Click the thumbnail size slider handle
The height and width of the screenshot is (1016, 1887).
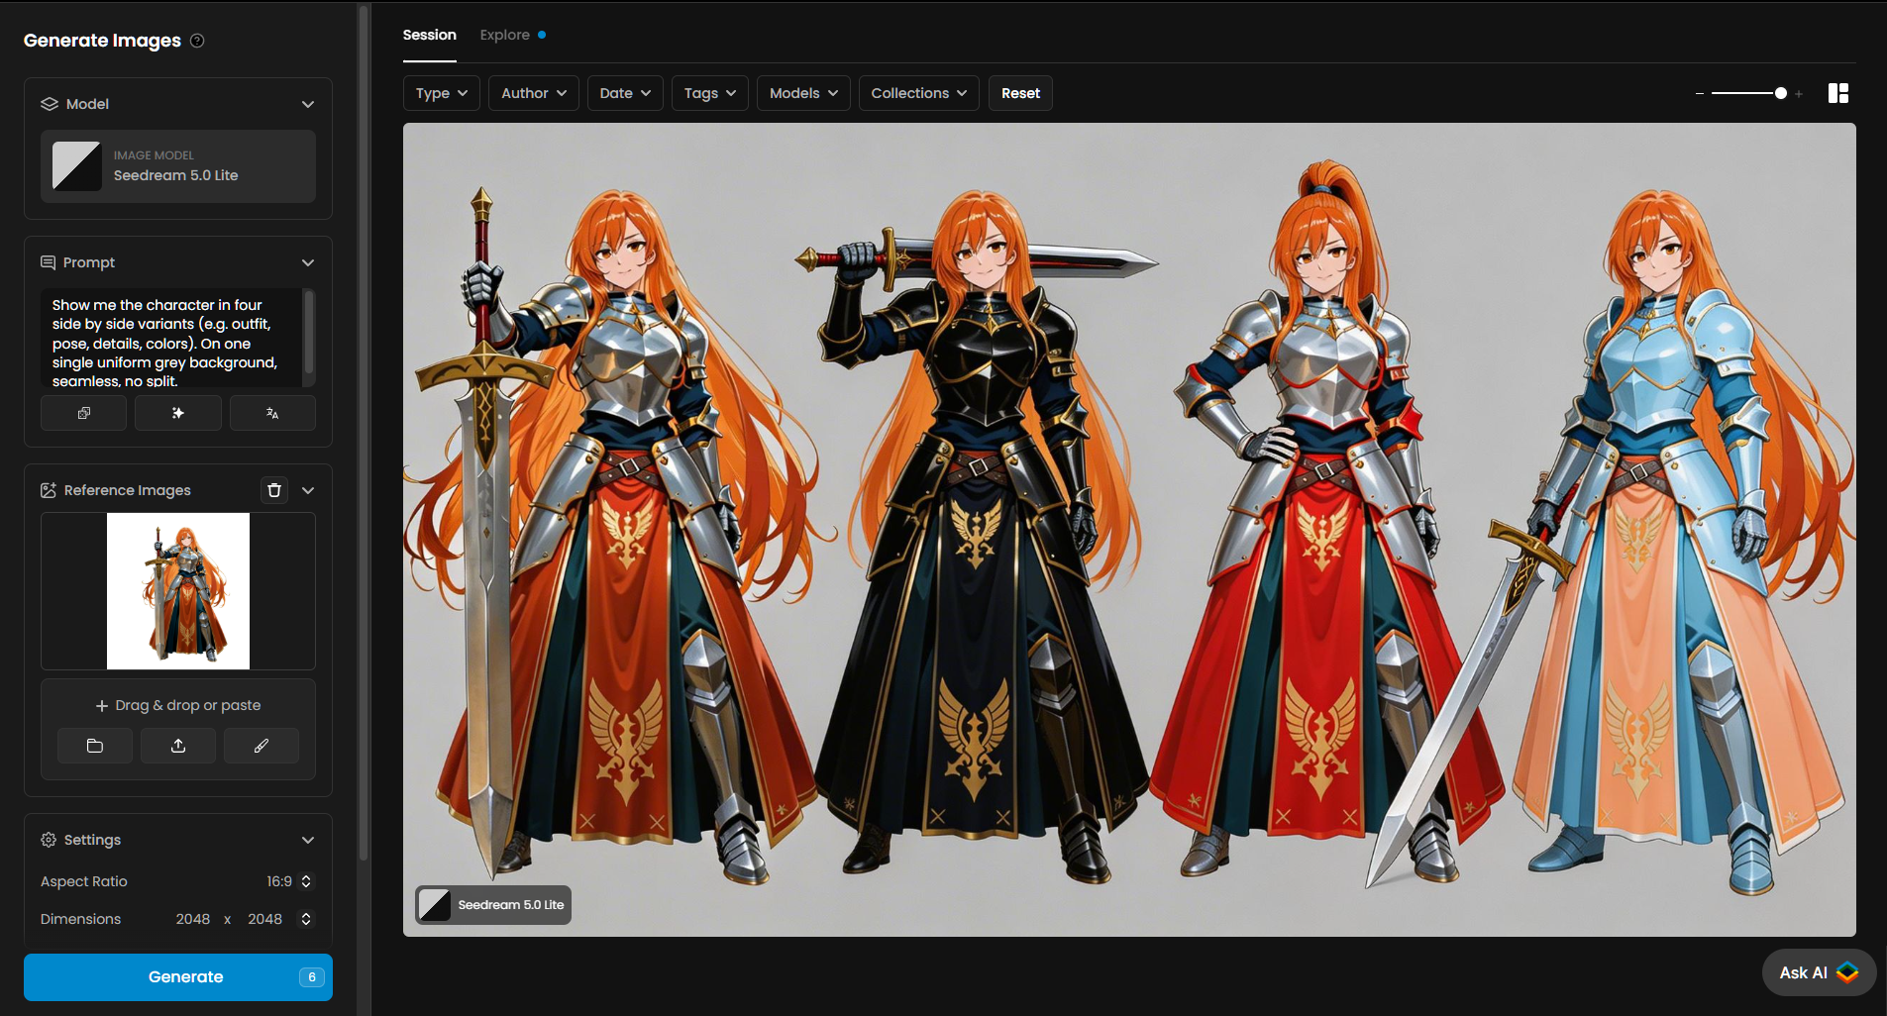click(x=1780, y=93)
